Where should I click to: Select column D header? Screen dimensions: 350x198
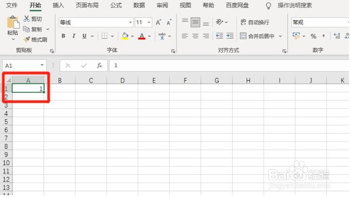[x=122, y=80]
